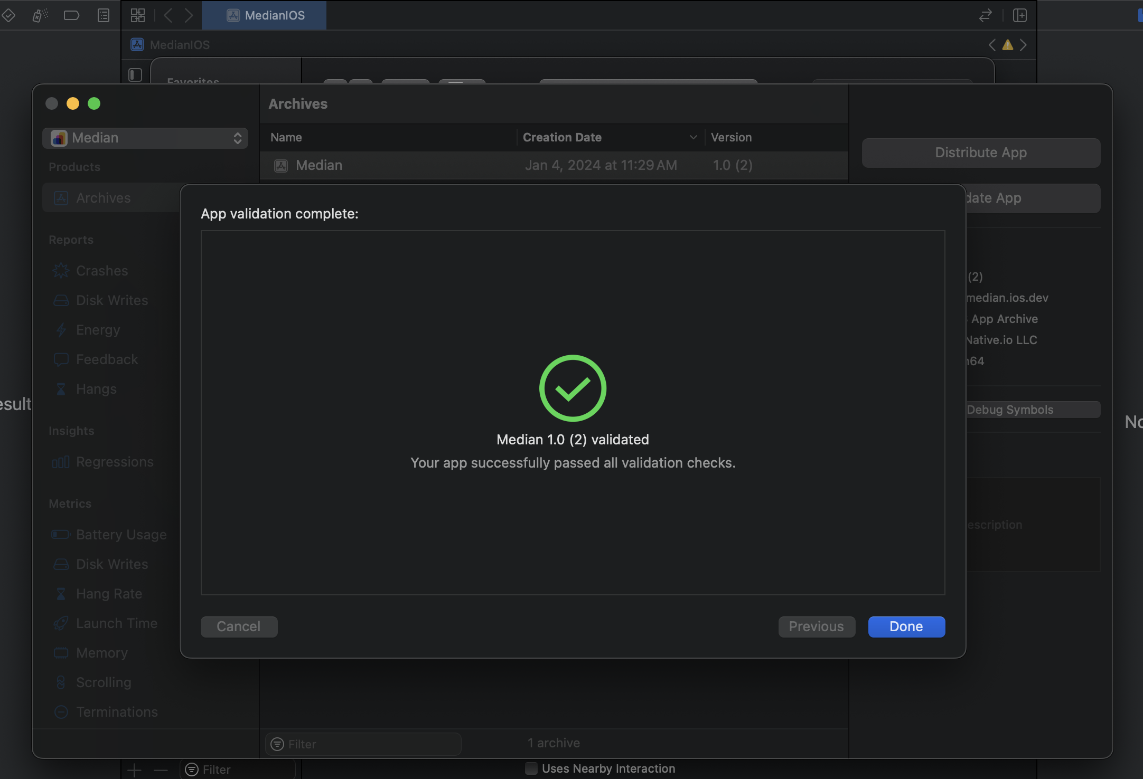This screenshot has height=779, width=1143.
Task: Click the Archives sidebar icon
Action: (61, 198)
